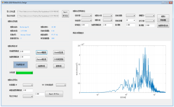Click the 第2周期 field showing 2.000
The image size is (174, 107).
tap(150, 25)
